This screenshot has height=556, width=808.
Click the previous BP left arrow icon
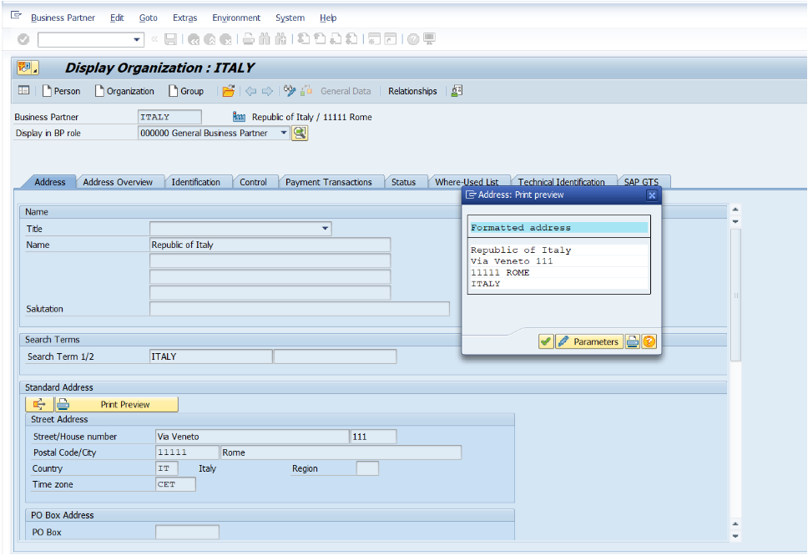(251, 91)
